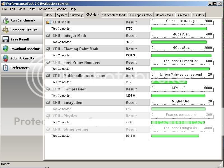The height and width of the screenshot is (168, 224).
Task: Open the Baseline menu
Action: pyautogui.click(x=61, y=9)
